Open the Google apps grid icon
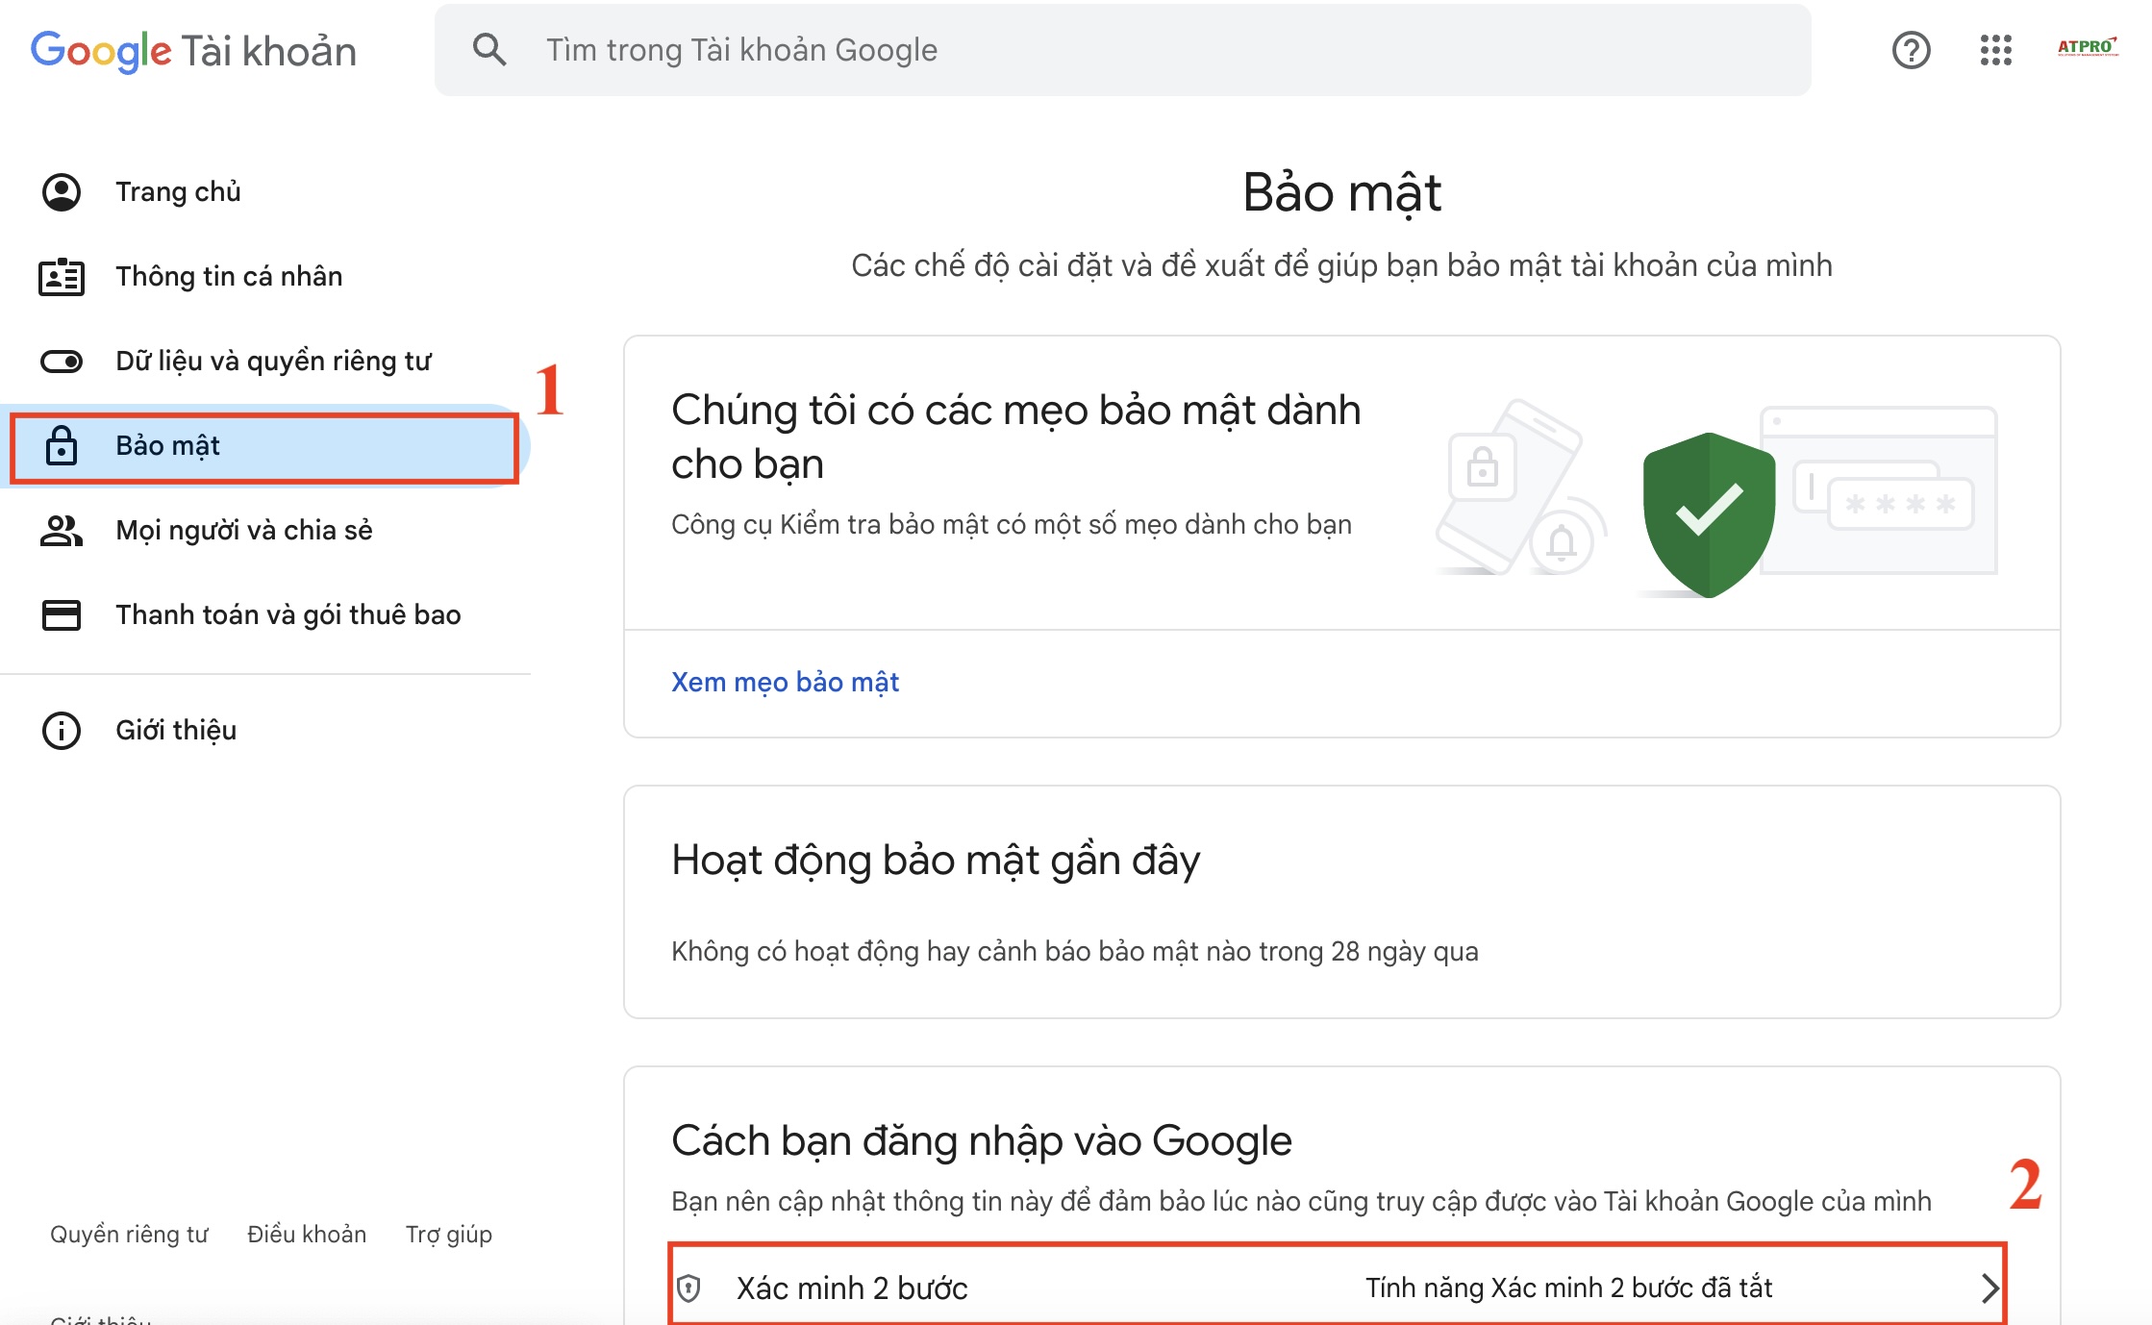 1996,50
